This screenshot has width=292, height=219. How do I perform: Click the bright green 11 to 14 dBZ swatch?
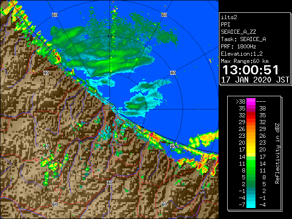click(251, 163)
